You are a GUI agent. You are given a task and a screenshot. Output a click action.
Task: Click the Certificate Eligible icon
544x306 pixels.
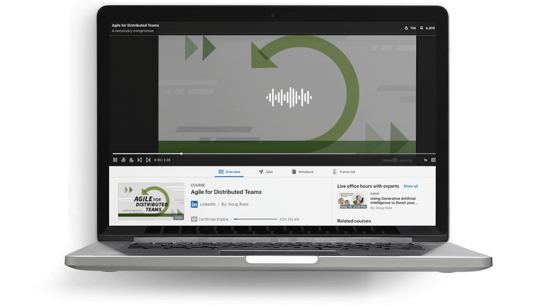click(194, 219)
